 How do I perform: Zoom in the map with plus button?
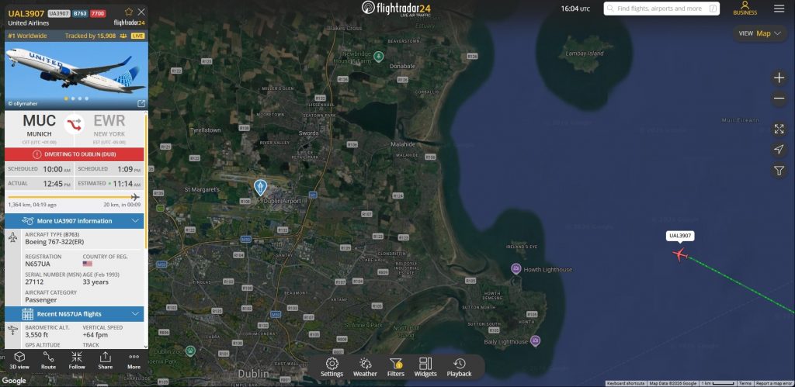coord(779,78)
